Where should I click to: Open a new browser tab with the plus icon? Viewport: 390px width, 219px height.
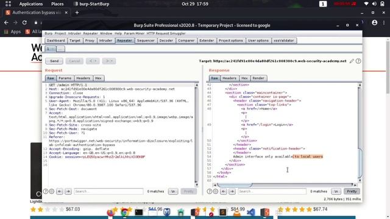[77, 13]
